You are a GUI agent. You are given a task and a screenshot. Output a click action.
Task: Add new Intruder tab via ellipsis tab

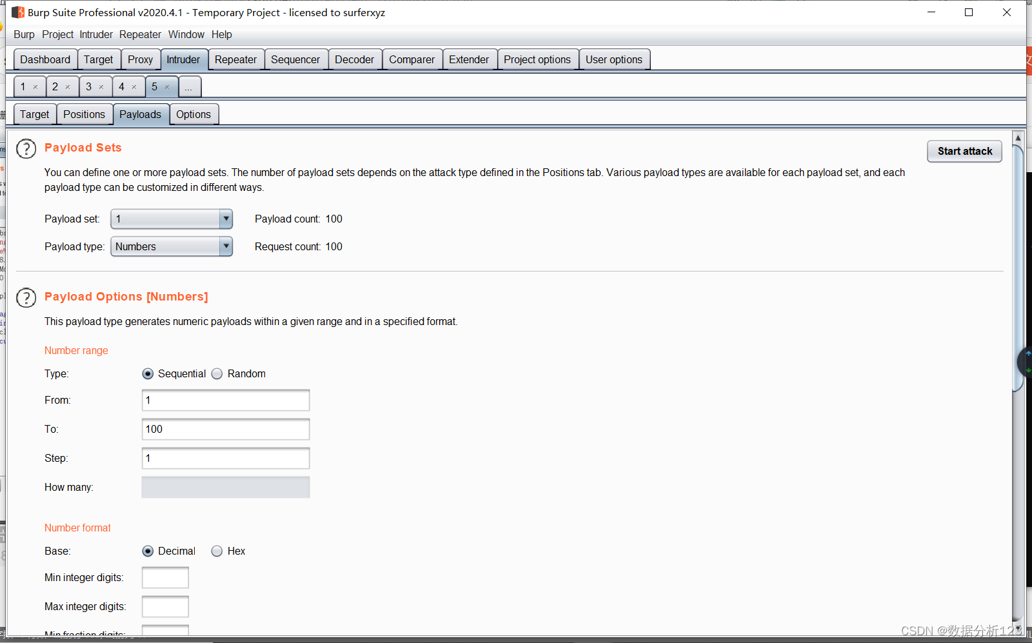189,86
